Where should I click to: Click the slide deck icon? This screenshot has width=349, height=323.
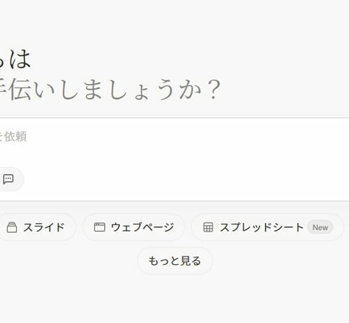(x=12, y=227)
